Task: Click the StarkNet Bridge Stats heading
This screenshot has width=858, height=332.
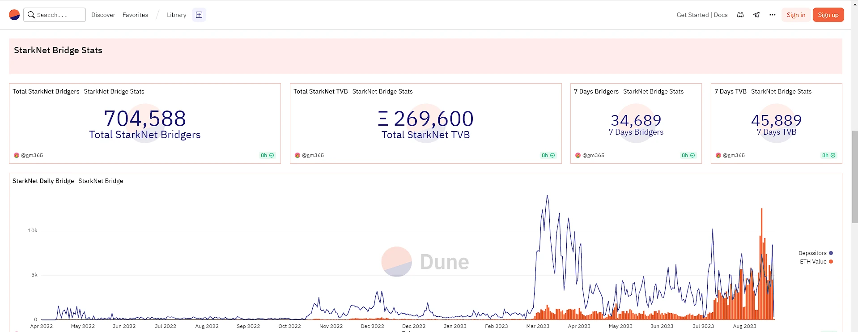Action: point(58,50)
